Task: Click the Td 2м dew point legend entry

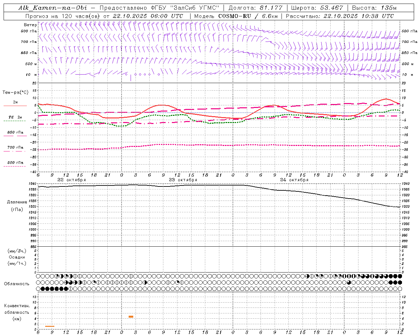Action: (x=15, y=117)
